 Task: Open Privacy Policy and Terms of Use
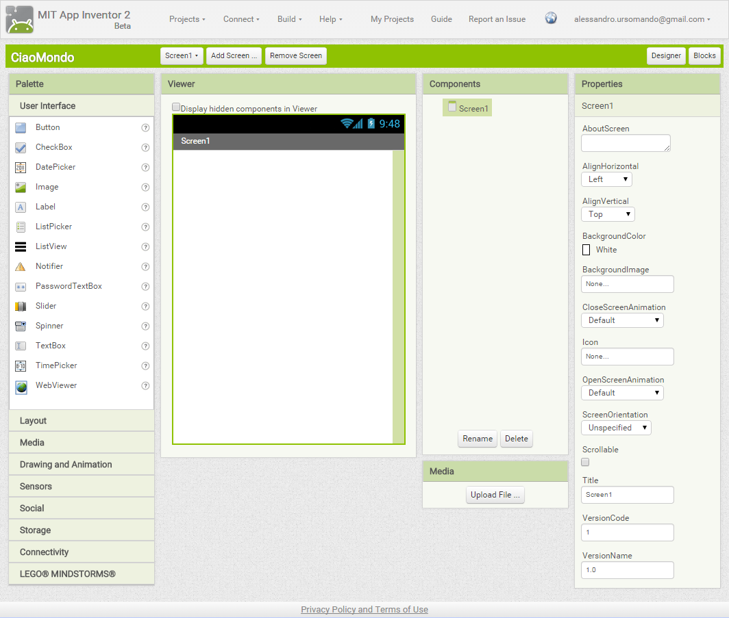point(364,610)
